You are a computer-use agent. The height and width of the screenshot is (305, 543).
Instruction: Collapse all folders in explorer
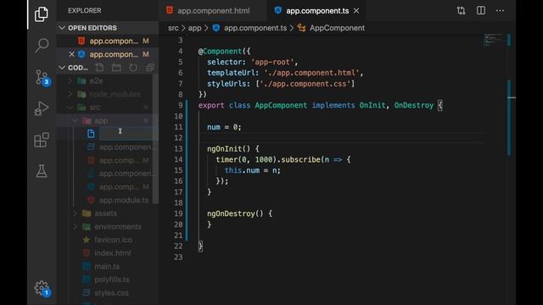coord(150,68)
